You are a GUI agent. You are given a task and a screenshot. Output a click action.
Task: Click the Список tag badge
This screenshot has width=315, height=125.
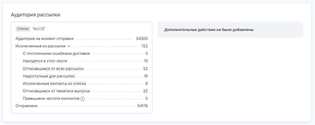[23, 29]
